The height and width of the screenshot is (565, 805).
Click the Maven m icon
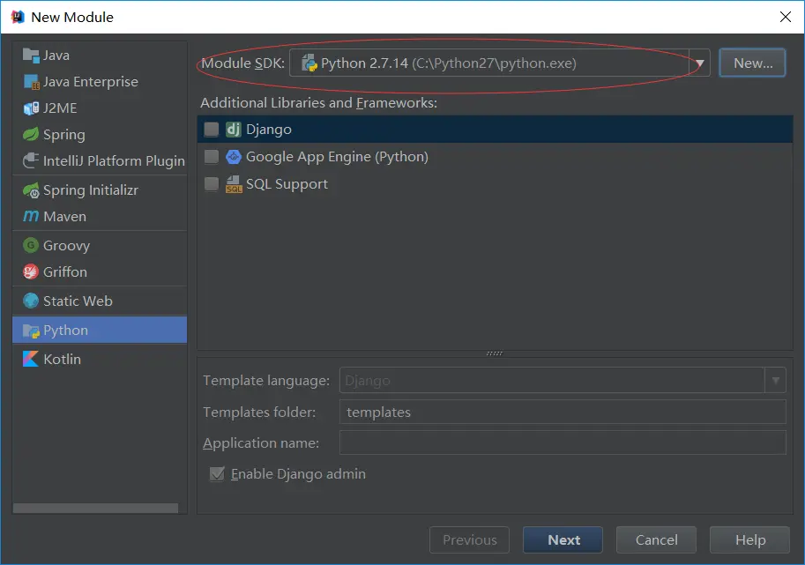(x=31, y=217)
